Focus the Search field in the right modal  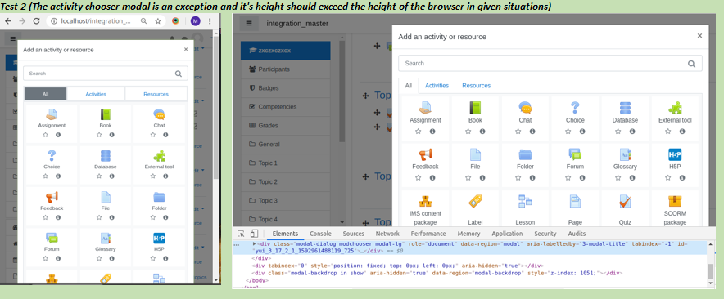[550, 64]
